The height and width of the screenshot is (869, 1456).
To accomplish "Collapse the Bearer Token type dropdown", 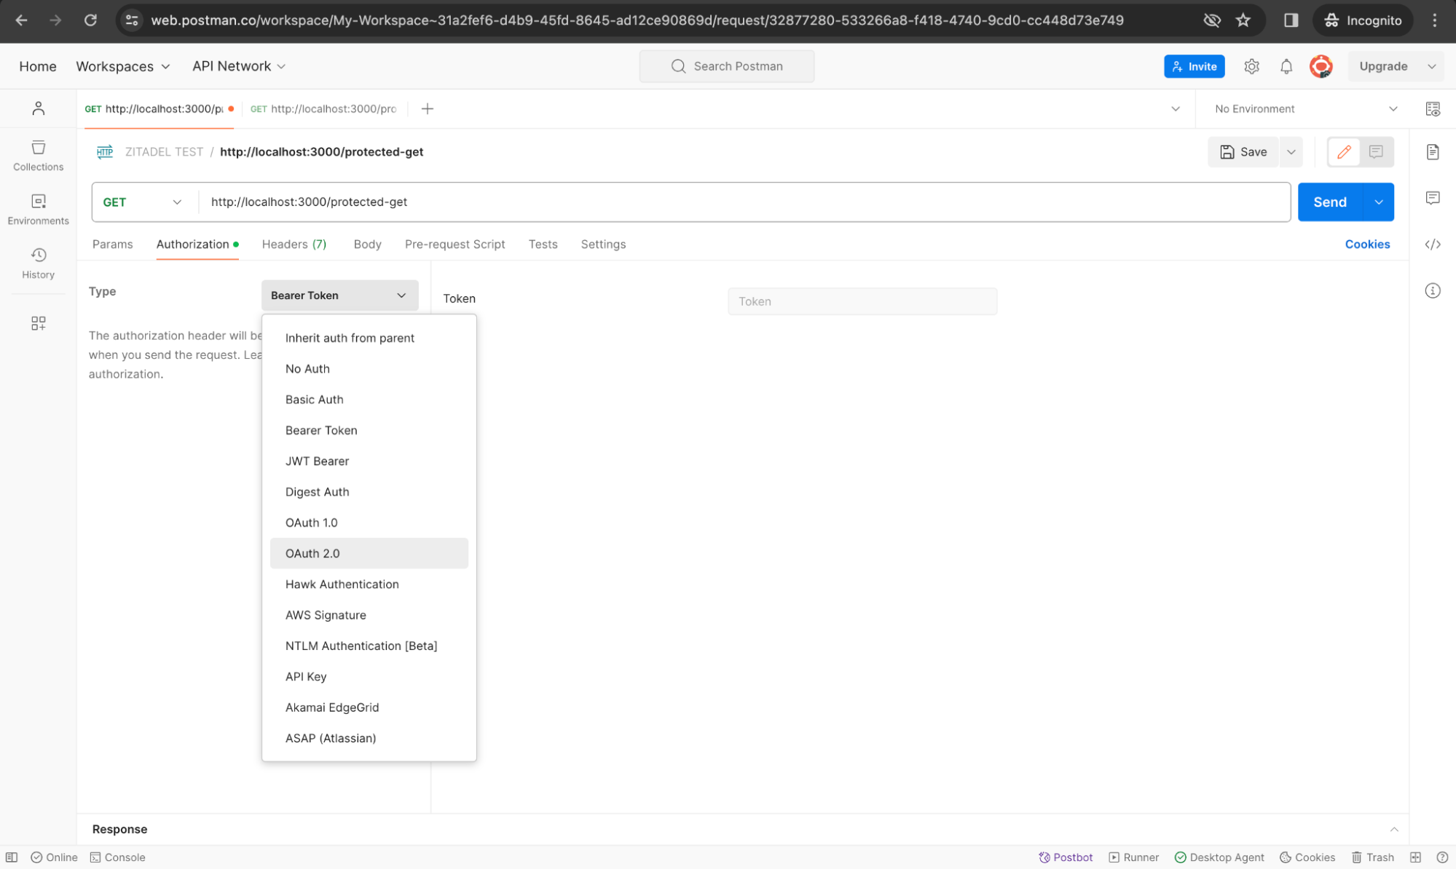I will pyautogui.click(x=339, y=295).
